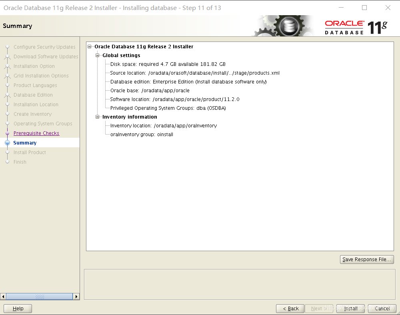Maximize the installer window
This screenshot has height=315, width=400.
(364, 8)
